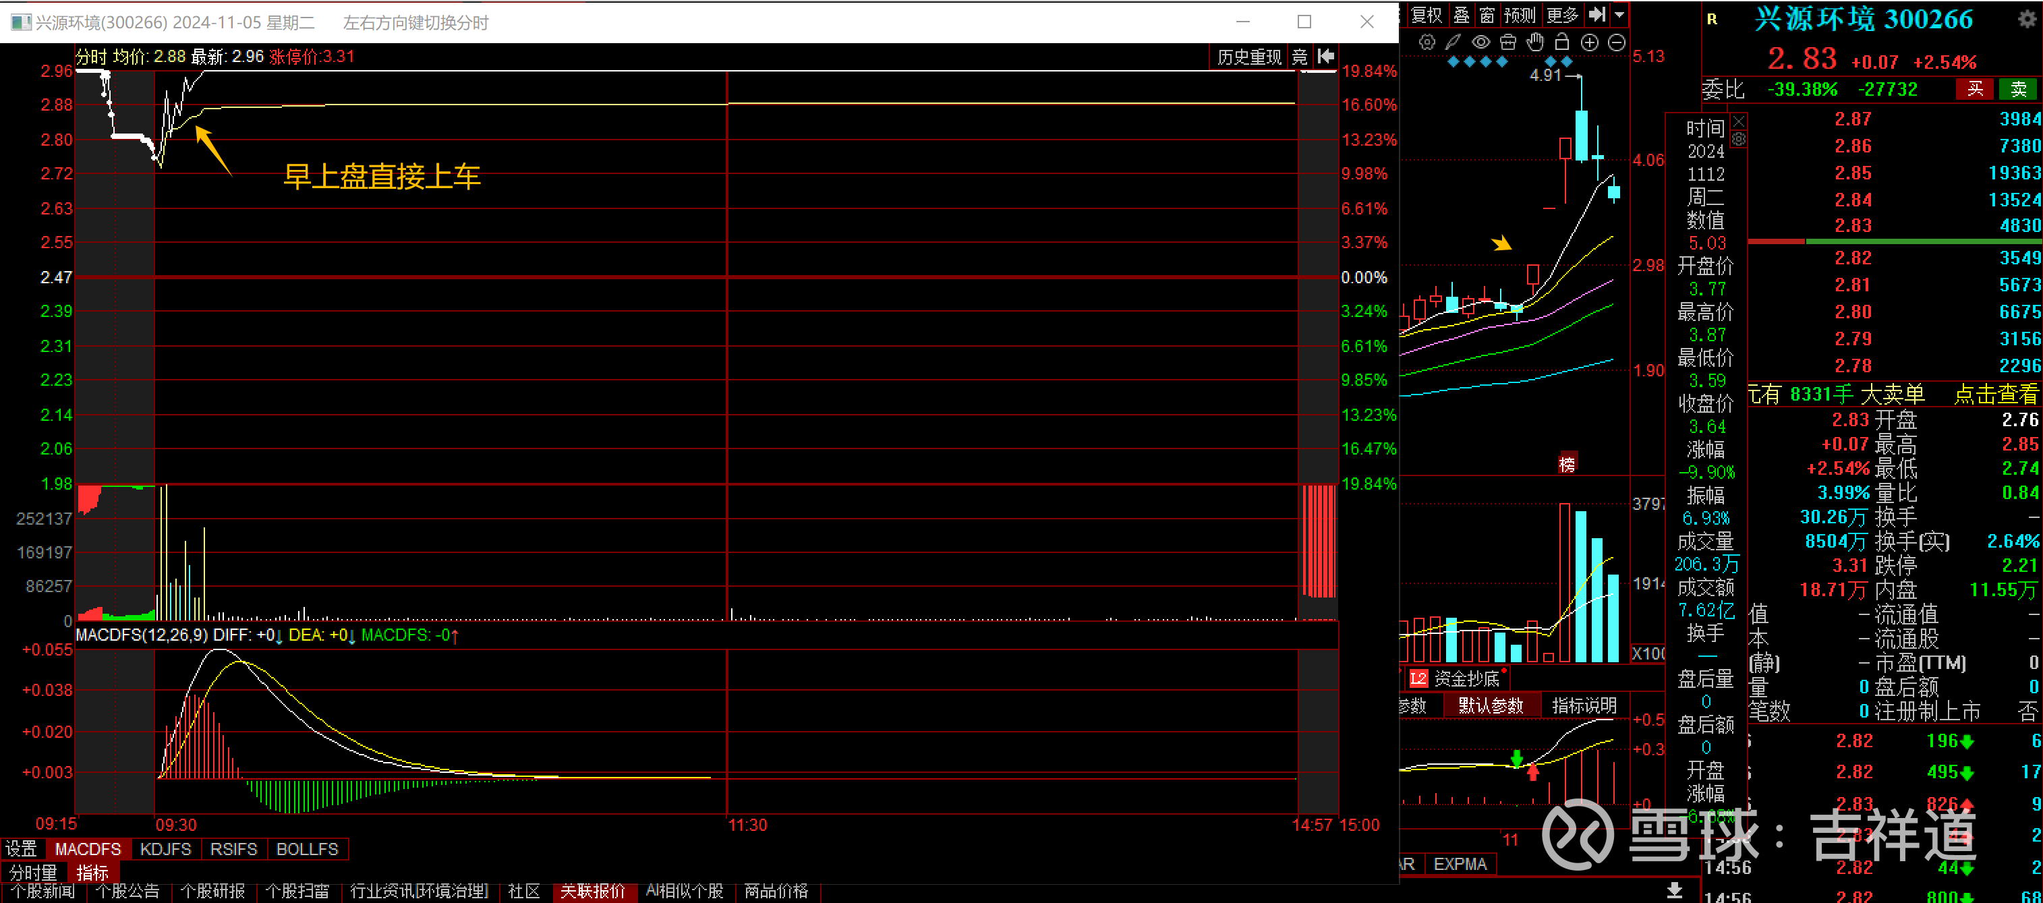Image resolution: width=2043 pixels, height=903 pixels.
Task: Switch to RSIFS indicator tab
Action: tap(234, 849)
